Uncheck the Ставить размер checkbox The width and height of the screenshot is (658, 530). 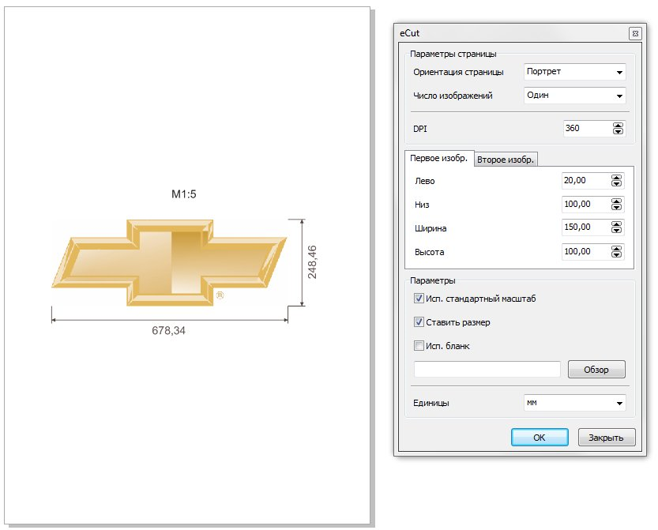[x=419, y=321]
